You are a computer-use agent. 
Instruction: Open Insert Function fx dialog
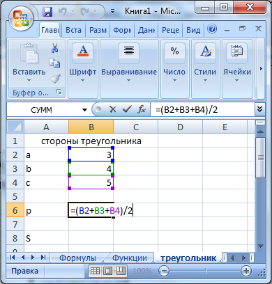(x=142, y=109)
